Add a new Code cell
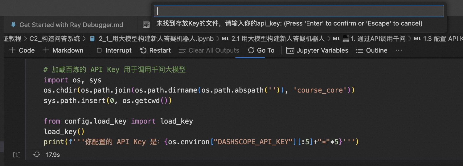Viewport: 463px width, 166px height. pyautogui.click(x=22, y=50)
